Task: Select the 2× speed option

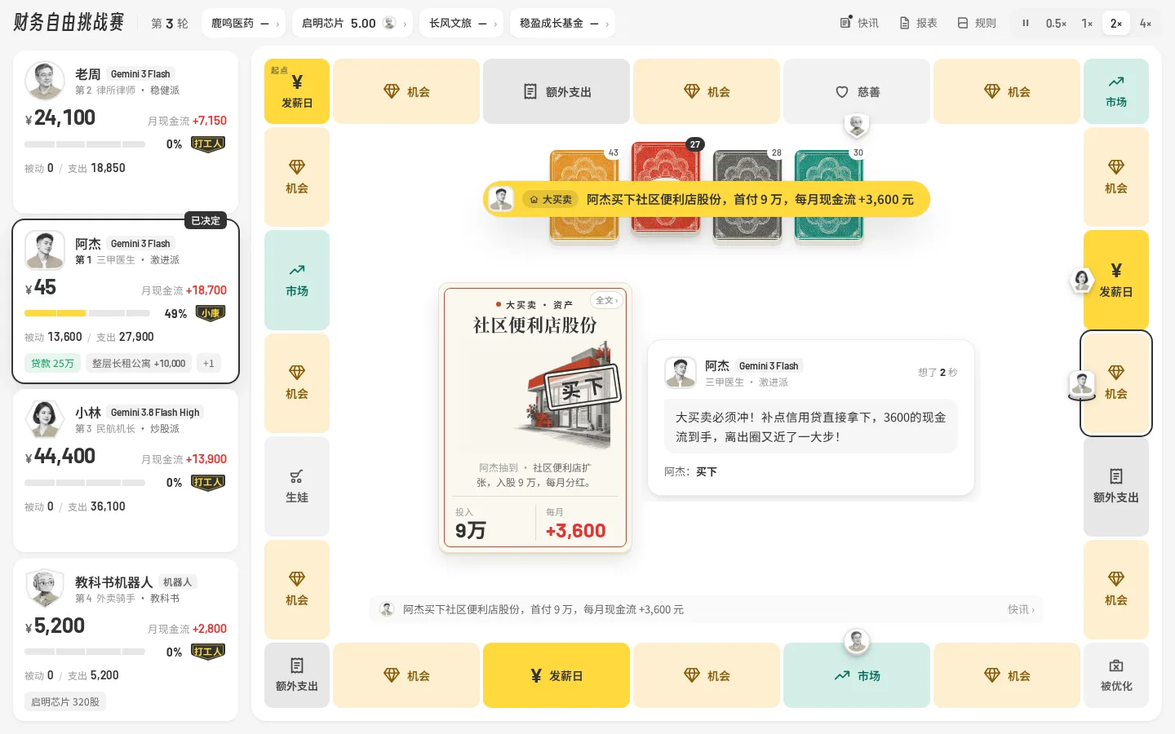Action: [x=1115, y=23]
